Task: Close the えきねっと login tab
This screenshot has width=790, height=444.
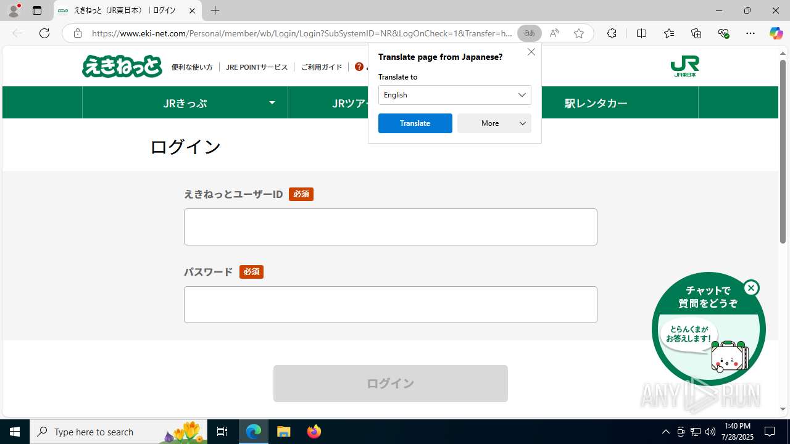Action: [192, 10]
